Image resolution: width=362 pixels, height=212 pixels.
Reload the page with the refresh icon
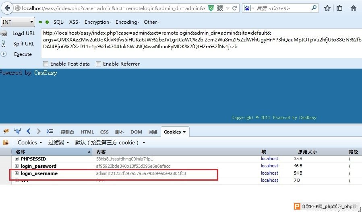tap(235, 8)
